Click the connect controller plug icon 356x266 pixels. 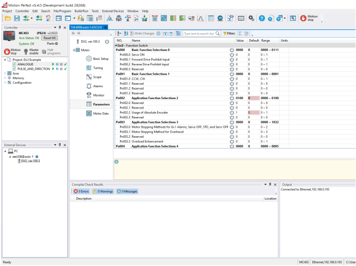pos(26,18)
